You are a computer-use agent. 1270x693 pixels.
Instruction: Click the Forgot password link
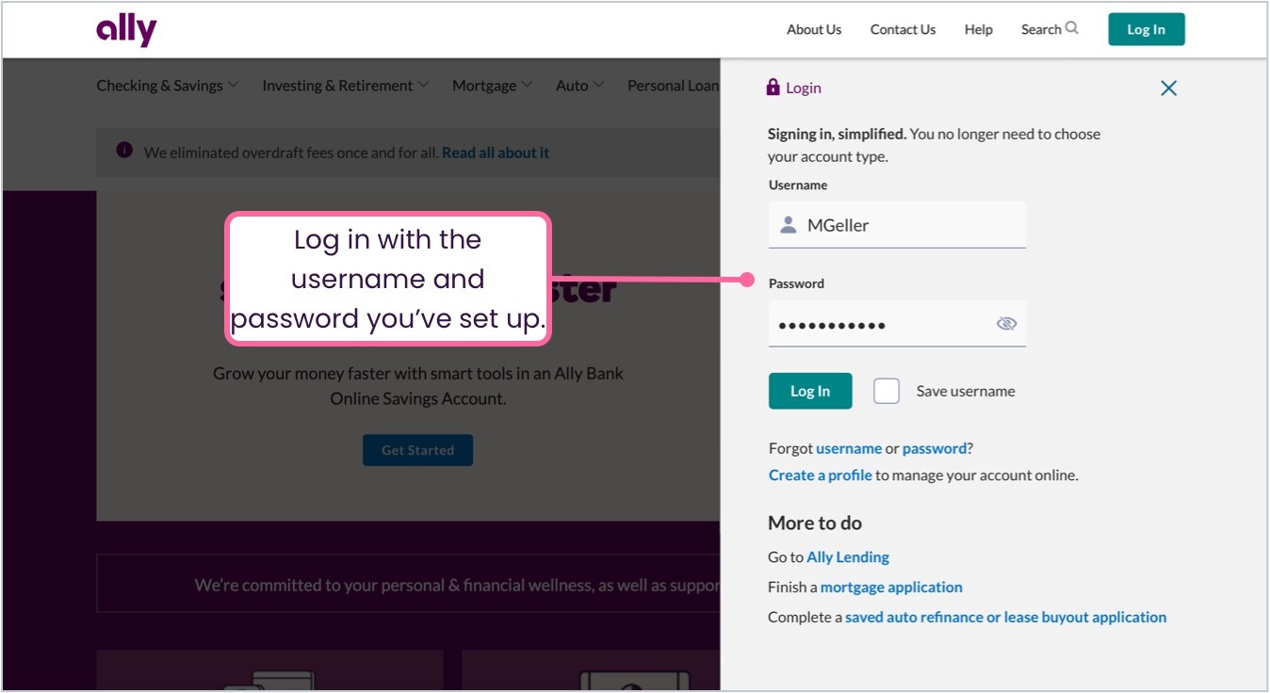click(935, 448)
